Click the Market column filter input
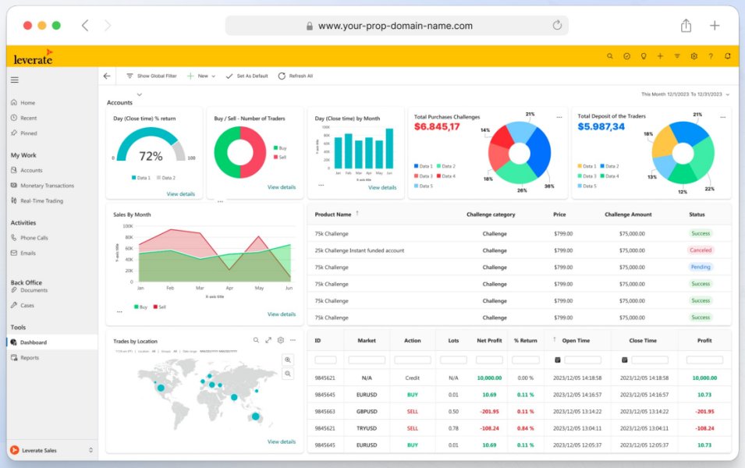This screenshot has height=468, width=745. 366,360
